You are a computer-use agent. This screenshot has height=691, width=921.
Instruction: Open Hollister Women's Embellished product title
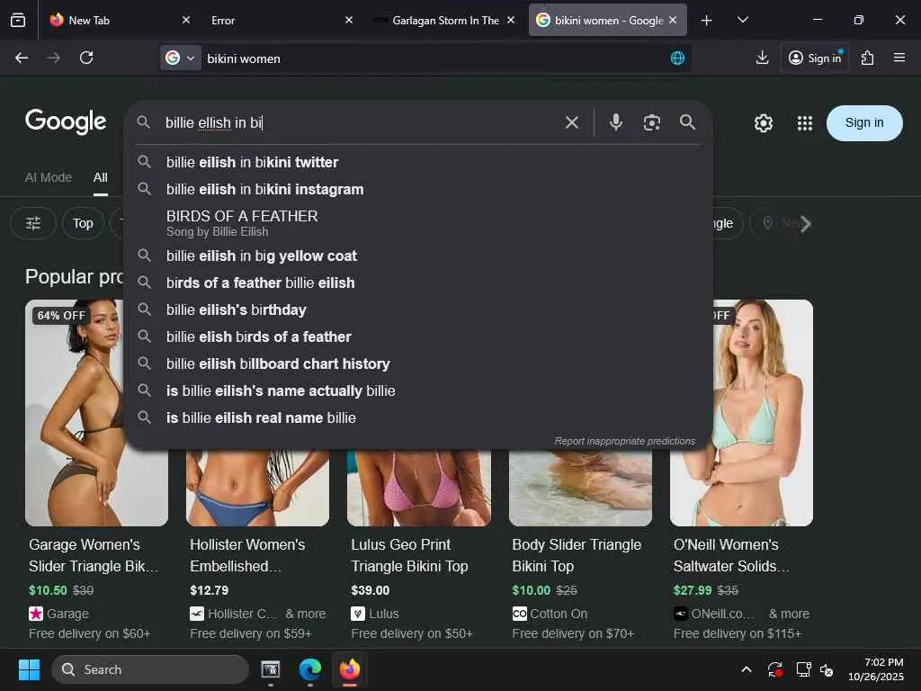(247, 555)
